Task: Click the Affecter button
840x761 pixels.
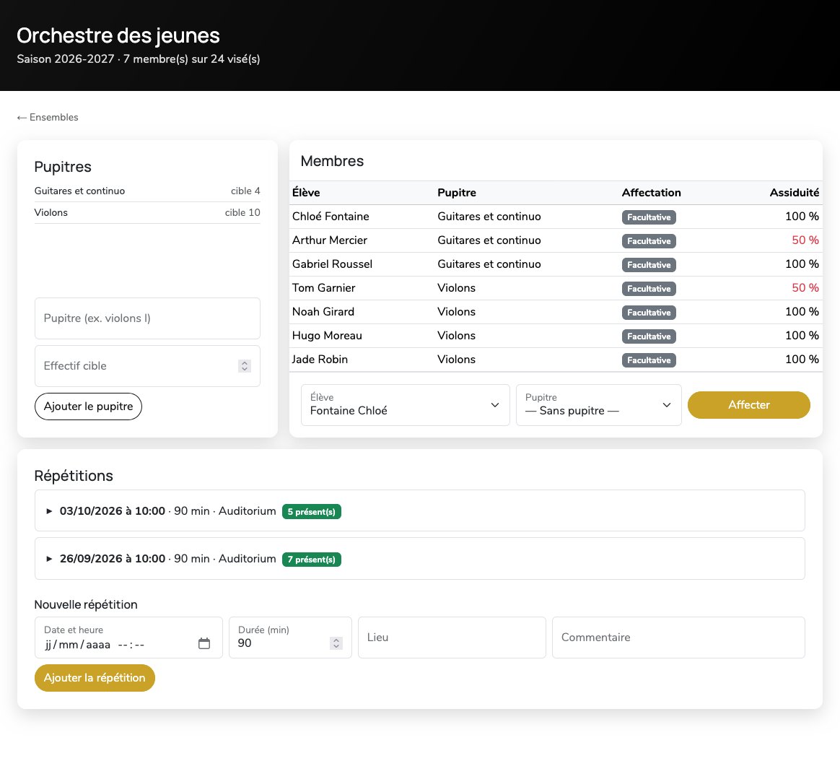Action: 748,405
